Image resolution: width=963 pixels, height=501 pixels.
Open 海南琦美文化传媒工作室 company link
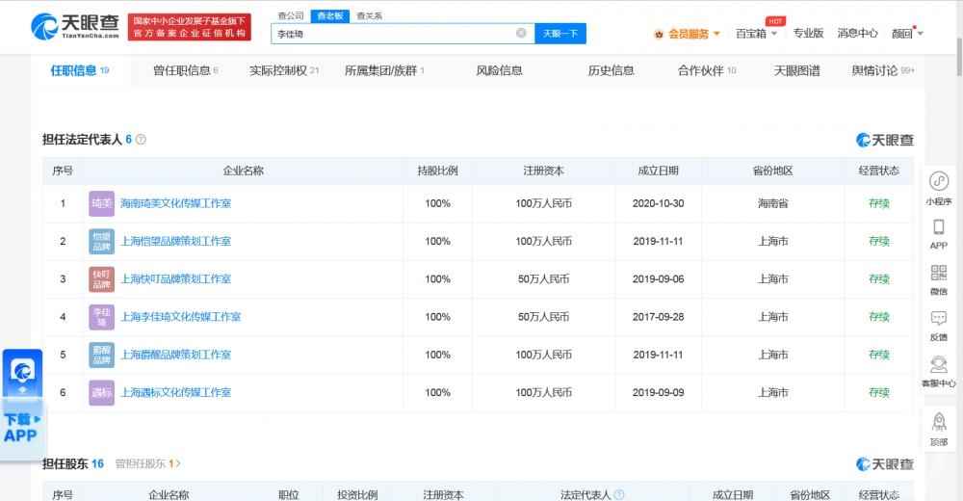pos(175,203)
